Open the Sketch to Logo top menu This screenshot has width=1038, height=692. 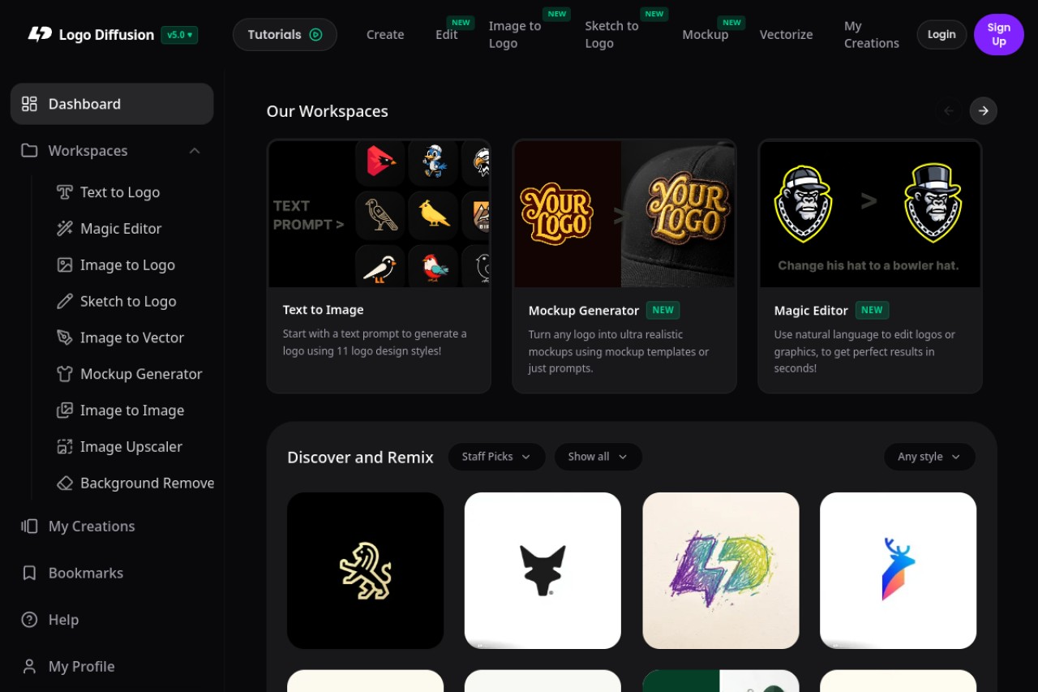coord(611,35)
